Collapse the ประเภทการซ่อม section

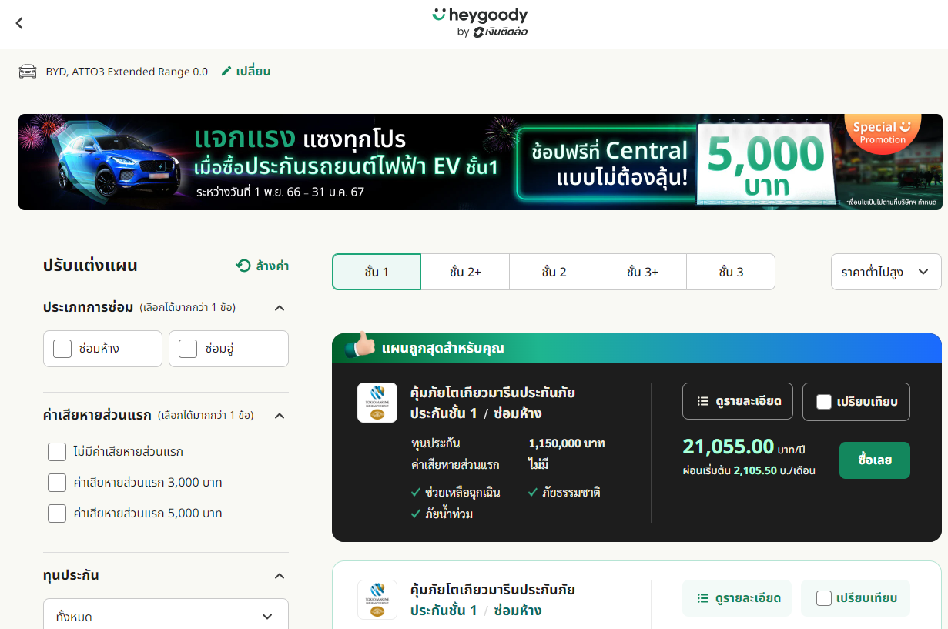280,308
